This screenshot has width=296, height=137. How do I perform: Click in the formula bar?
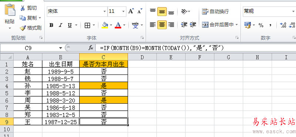coord(196,48)
